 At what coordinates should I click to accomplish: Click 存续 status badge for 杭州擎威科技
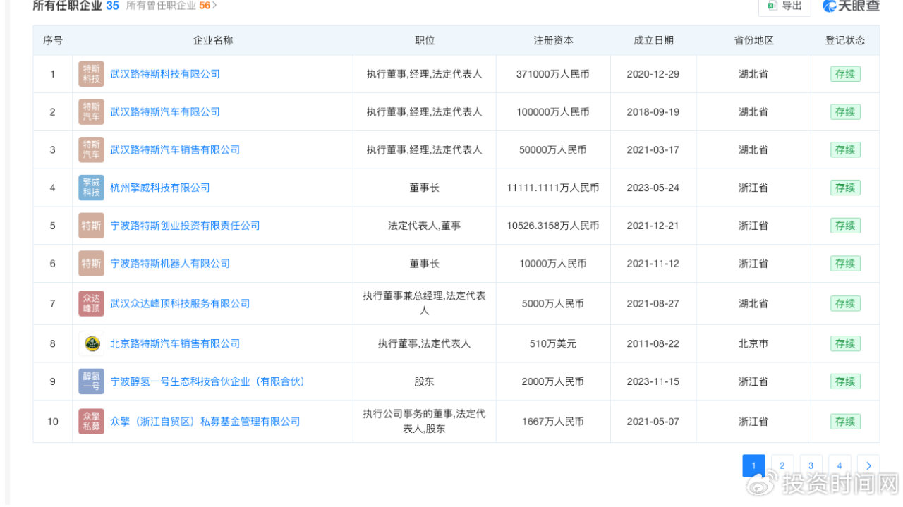click(845, 188)
